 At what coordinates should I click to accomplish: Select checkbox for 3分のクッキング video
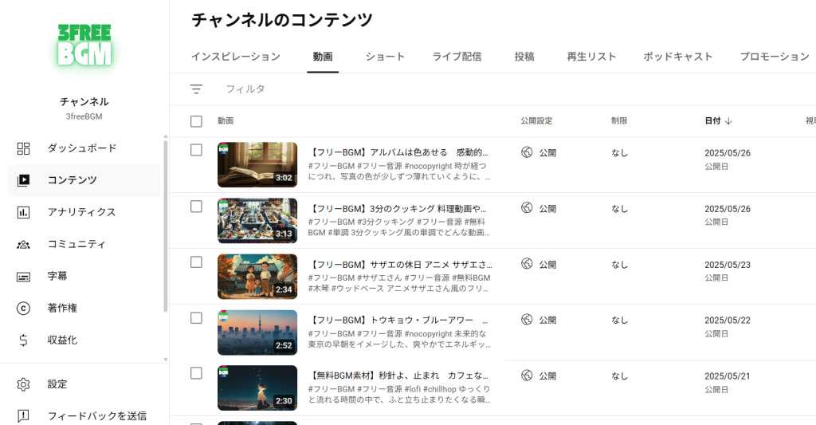click(x=196, y=207)
